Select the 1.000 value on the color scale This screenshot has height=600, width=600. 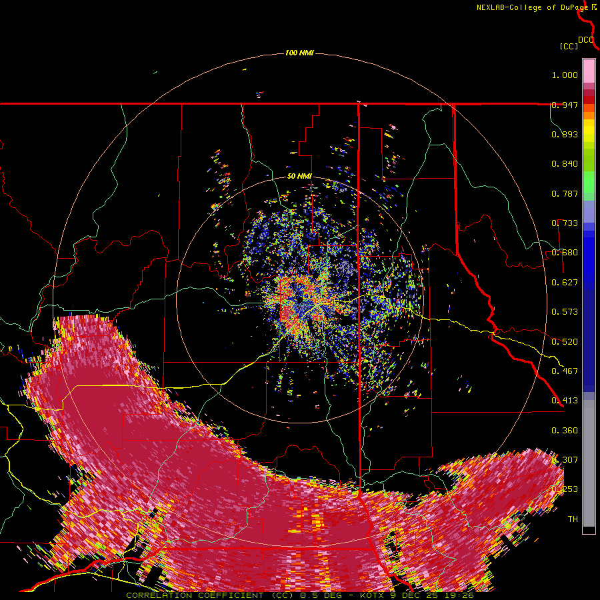click(x=565, y=75)
